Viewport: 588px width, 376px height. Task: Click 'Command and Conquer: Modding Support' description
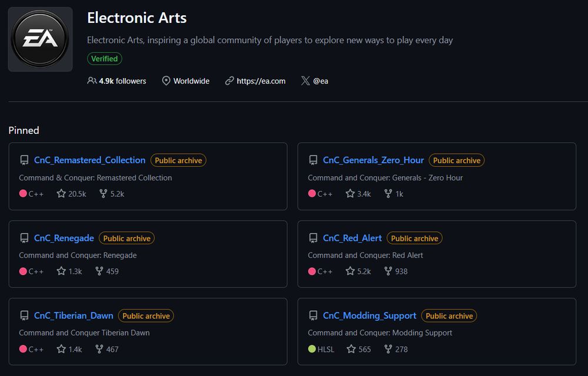click(x=380, y=333)
